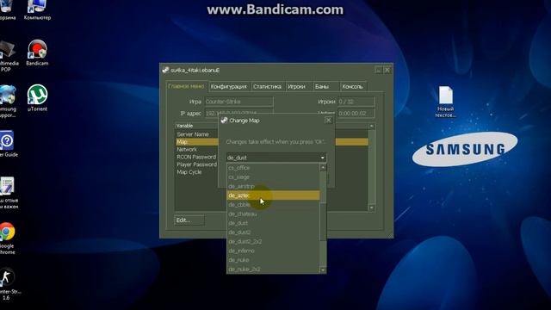This screenshot has width=551, height=310.
Task: Open the Samsung Support desktop shortcut
Action: coord(7,102)
